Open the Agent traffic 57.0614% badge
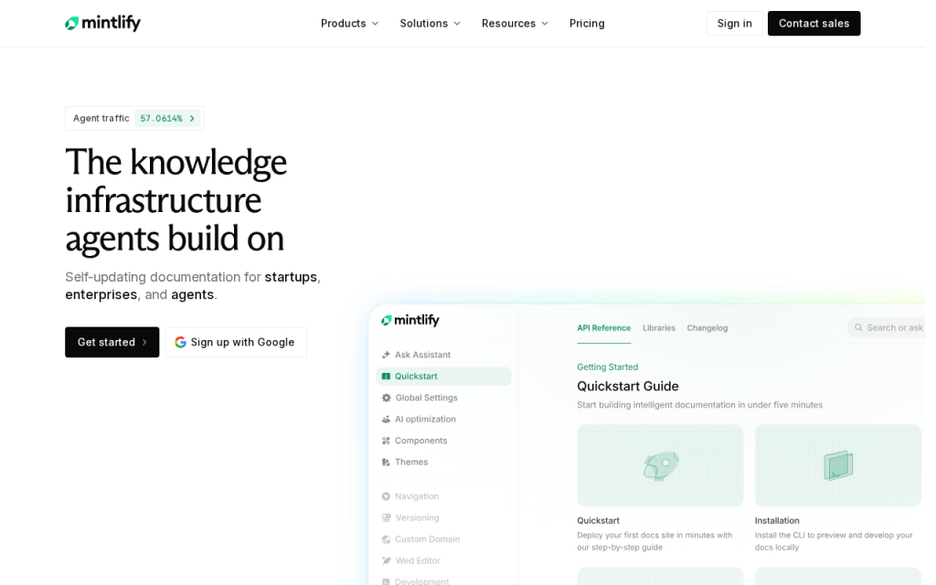The image size is (936, 585). (x=134, y=118)
